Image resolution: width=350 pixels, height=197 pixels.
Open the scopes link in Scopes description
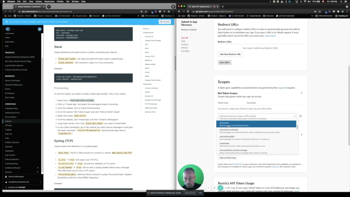coord(281,88)
